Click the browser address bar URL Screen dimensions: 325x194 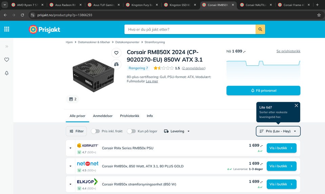point(65,15)
